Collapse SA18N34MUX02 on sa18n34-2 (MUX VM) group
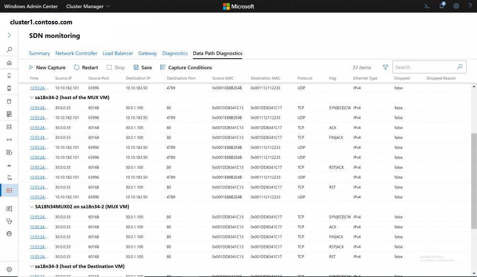This screenshot has width=477, height=277. tap(31, 207)
